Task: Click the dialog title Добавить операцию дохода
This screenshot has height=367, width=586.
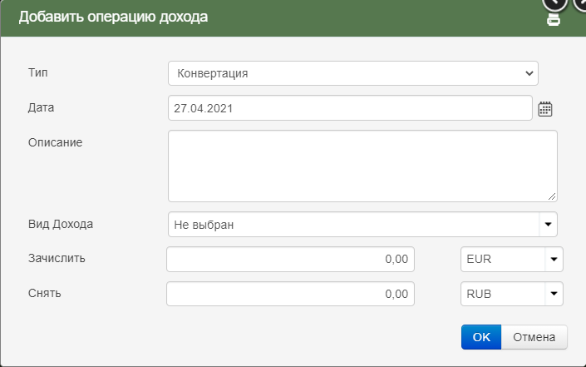Action: (113, 17)
